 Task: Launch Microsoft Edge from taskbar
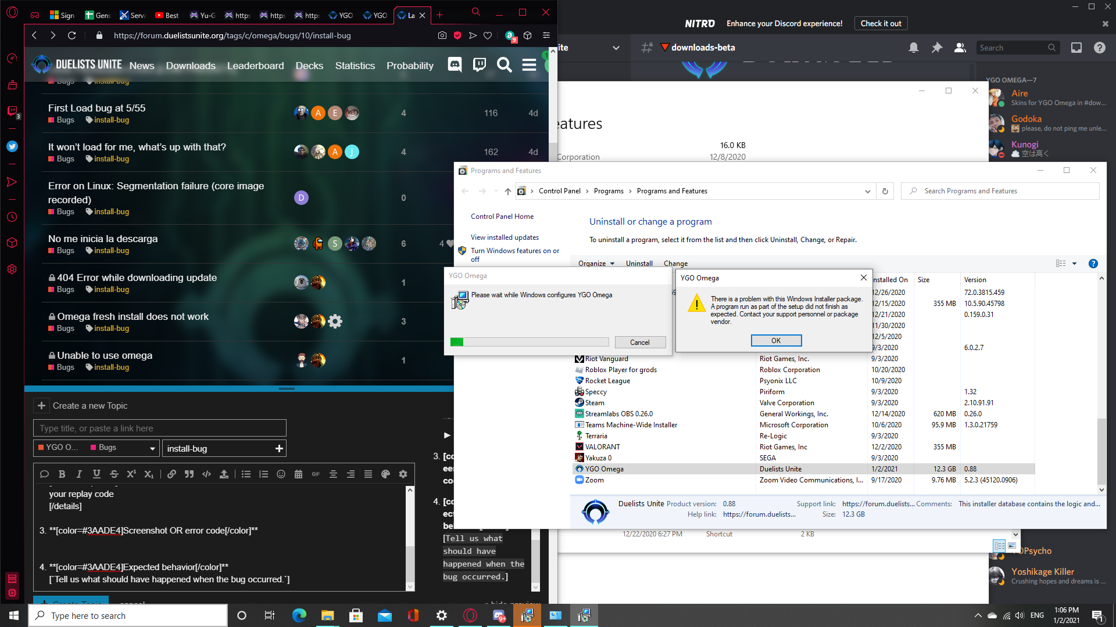point(299,615)
